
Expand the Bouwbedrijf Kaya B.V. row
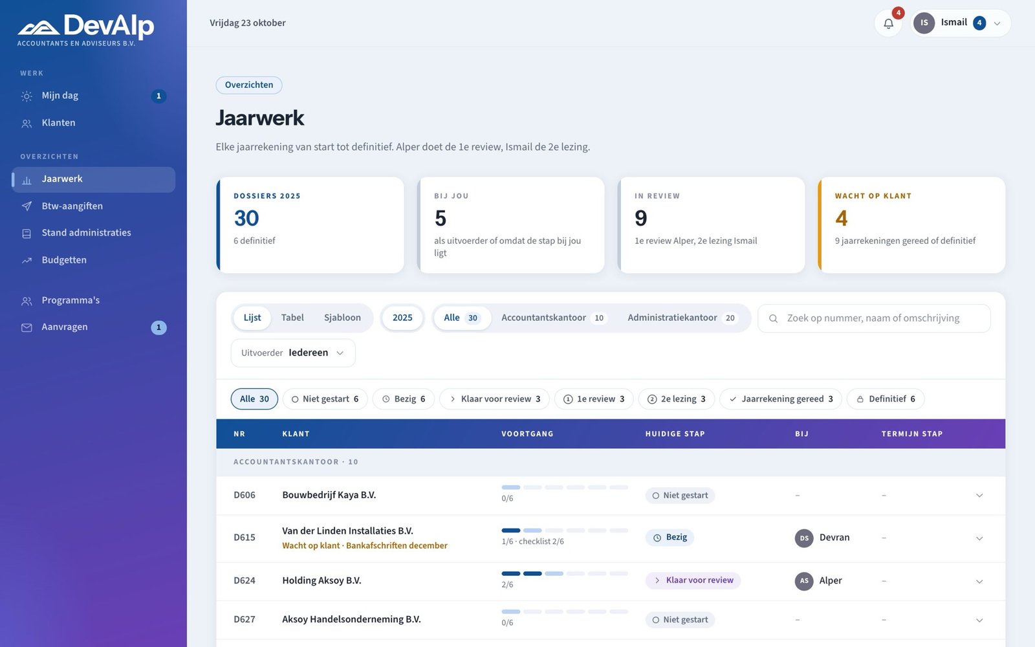[979, 496]
